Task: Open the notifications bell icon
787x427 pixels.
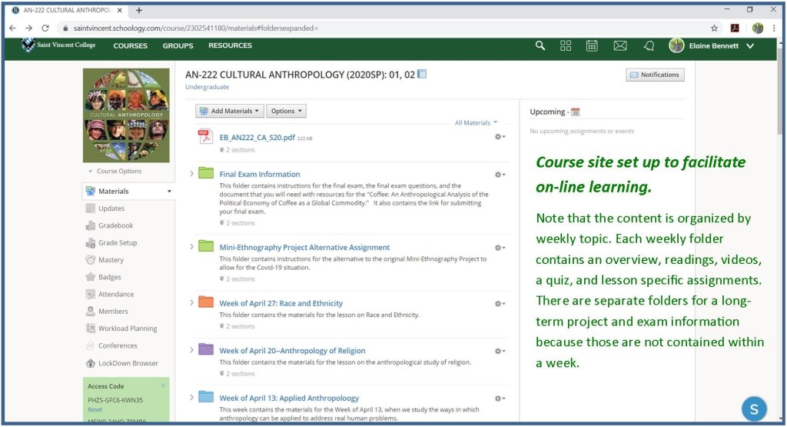Action: (x=649, y=46)
